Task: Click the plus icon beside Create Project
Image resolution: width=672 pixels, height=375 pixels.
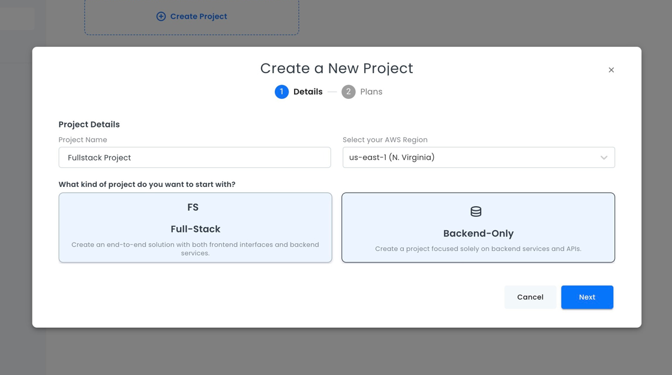Action: click(x=161, y=17)
